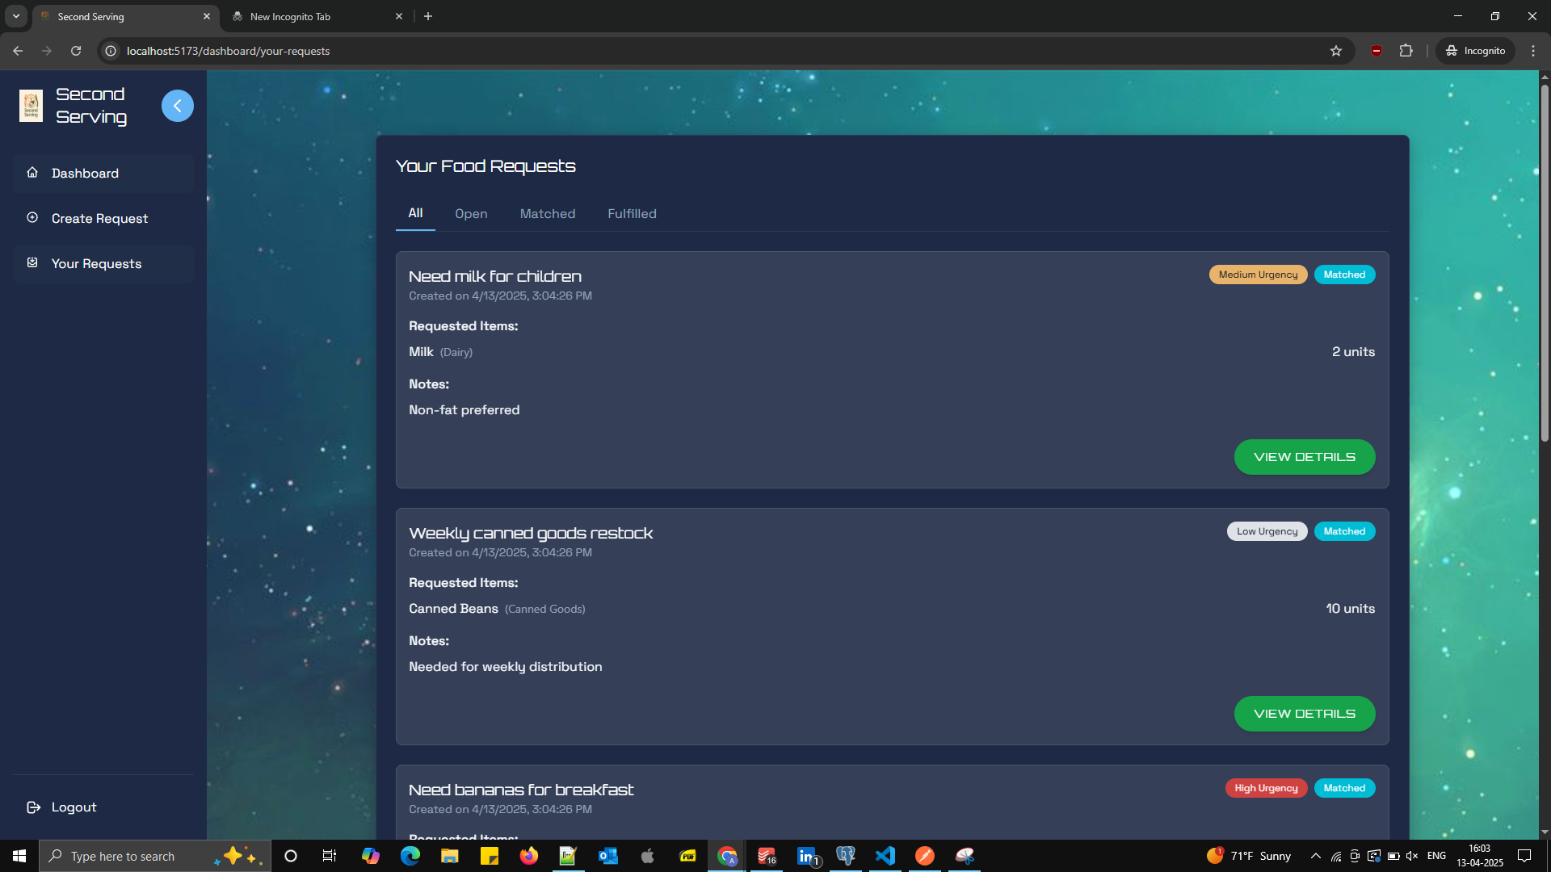1551x872 pixels.
Task: Expand the tab search dropdown arrow
Action: [15, 16]
